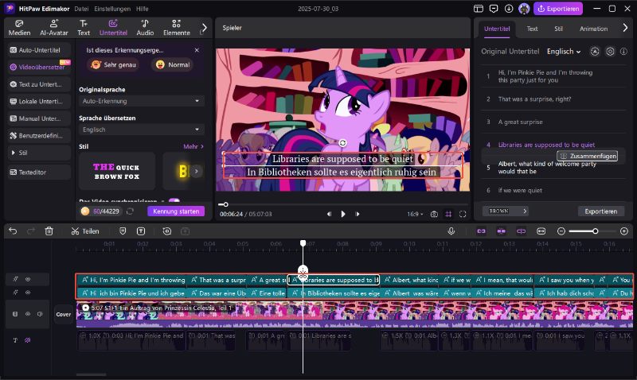
Task: Open the Audio tool tab
Action: click(145, 28)
